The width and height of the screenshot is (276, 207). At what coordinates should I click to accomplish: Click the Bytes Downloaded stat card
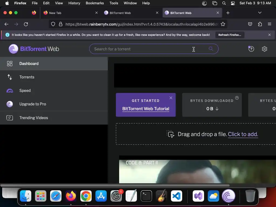(x=212, y=105)
